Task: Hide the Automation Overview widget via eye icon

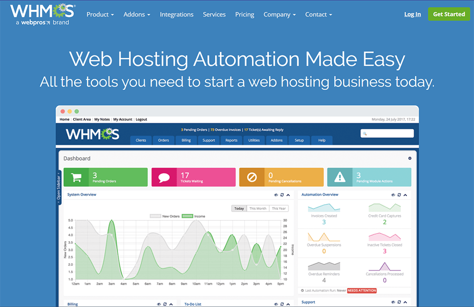Action: 393,195
